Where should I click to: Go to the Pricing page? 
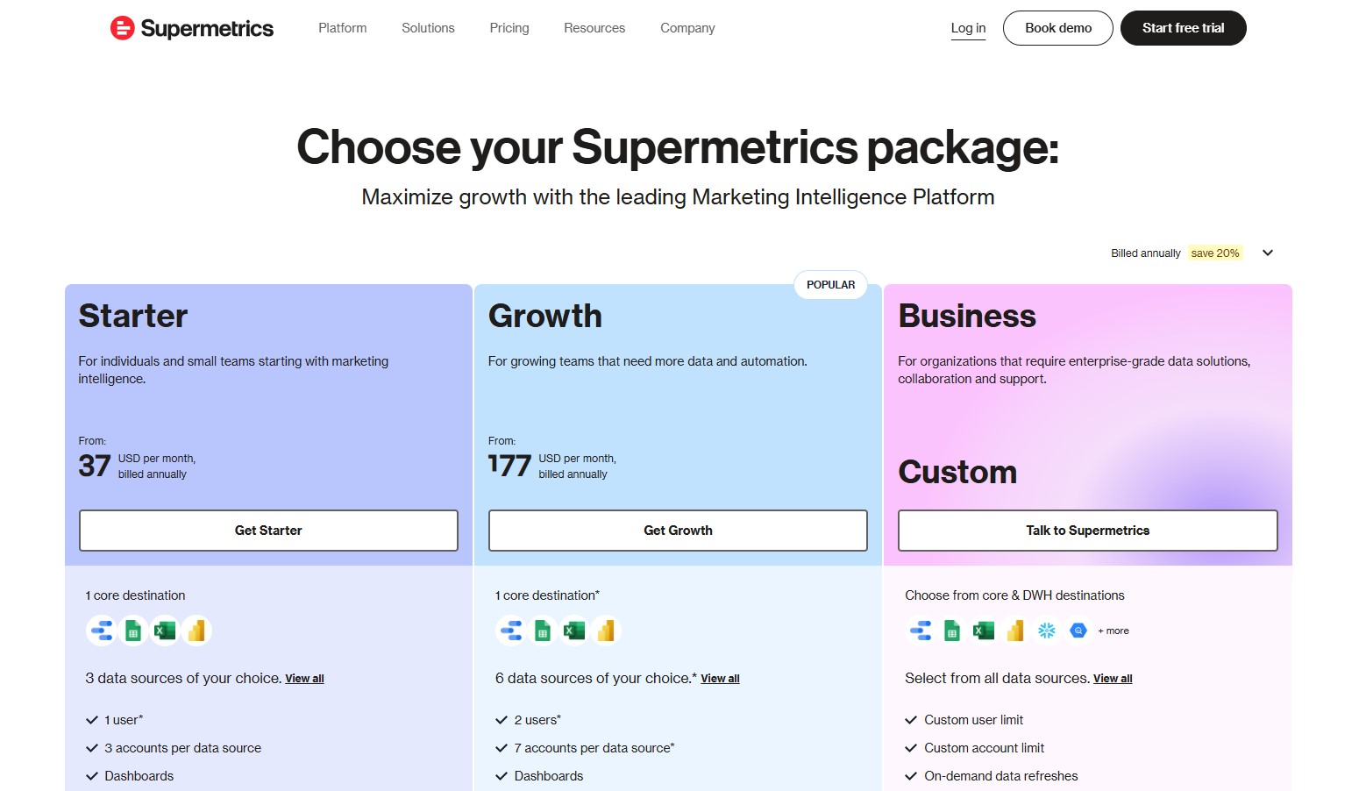click(509, 28)
